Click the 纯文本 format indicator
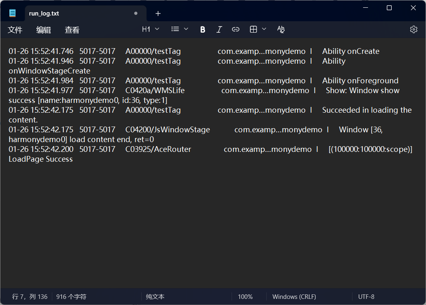The width and height of the screenshot is (426, 305). coord(155,296)
